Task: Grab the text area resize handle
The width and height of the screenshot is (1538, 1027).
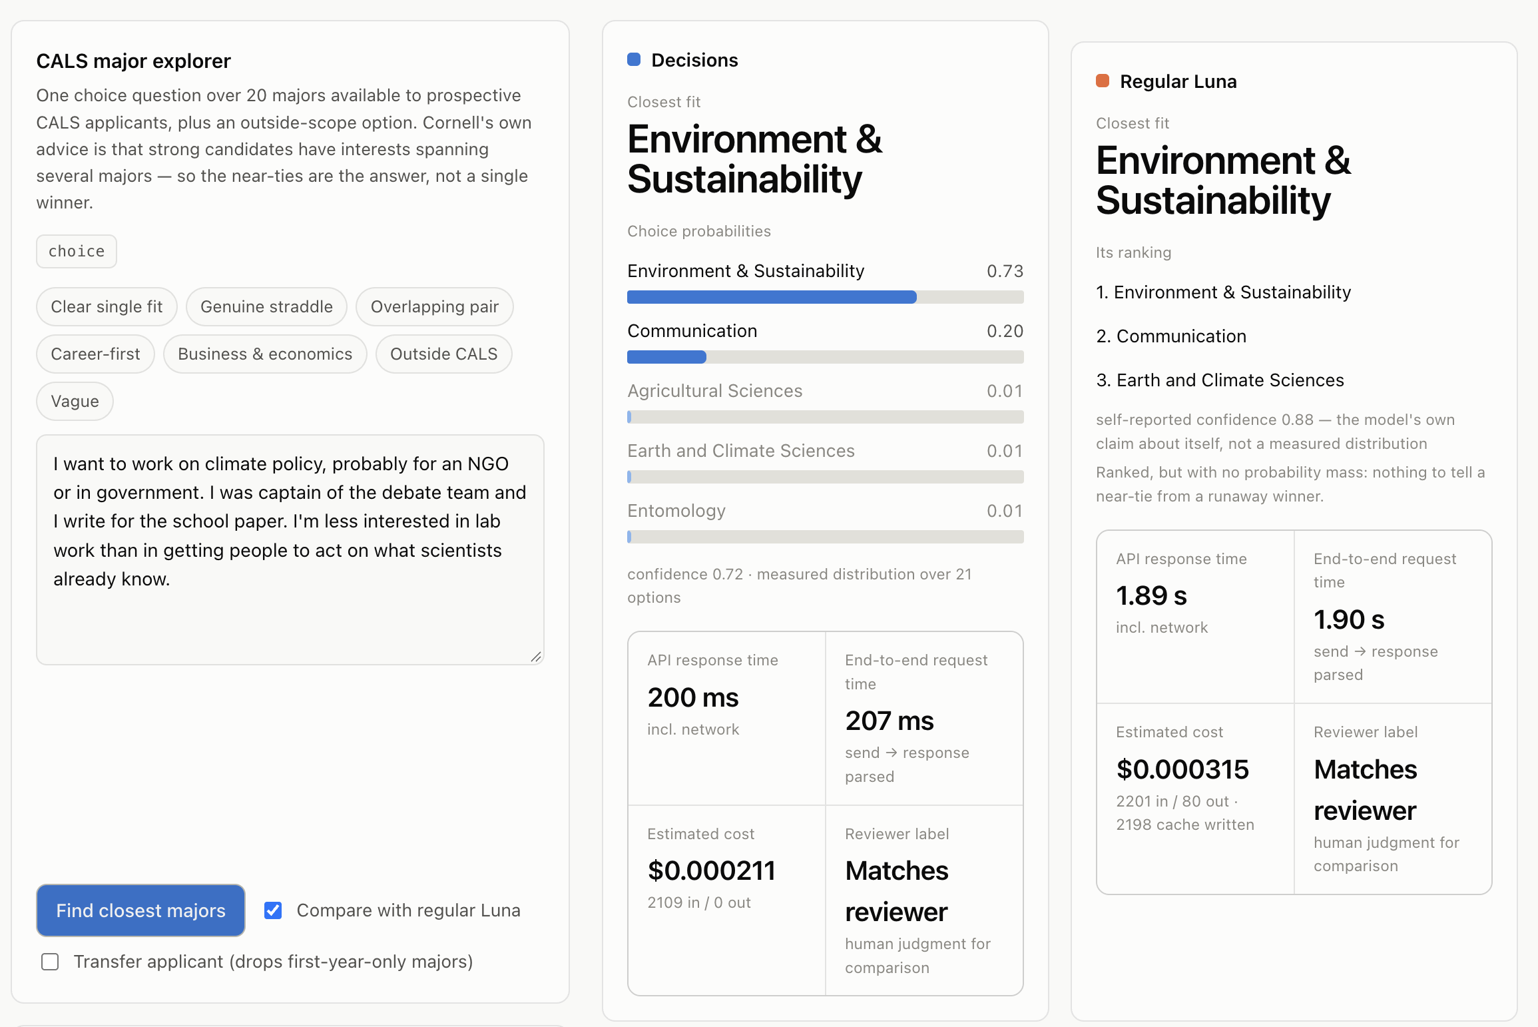Action: coord(536,657)
